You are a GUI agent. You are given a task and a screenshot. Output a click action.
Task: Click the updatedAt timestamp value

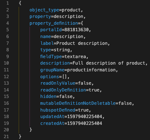click(x=84, y=117)
